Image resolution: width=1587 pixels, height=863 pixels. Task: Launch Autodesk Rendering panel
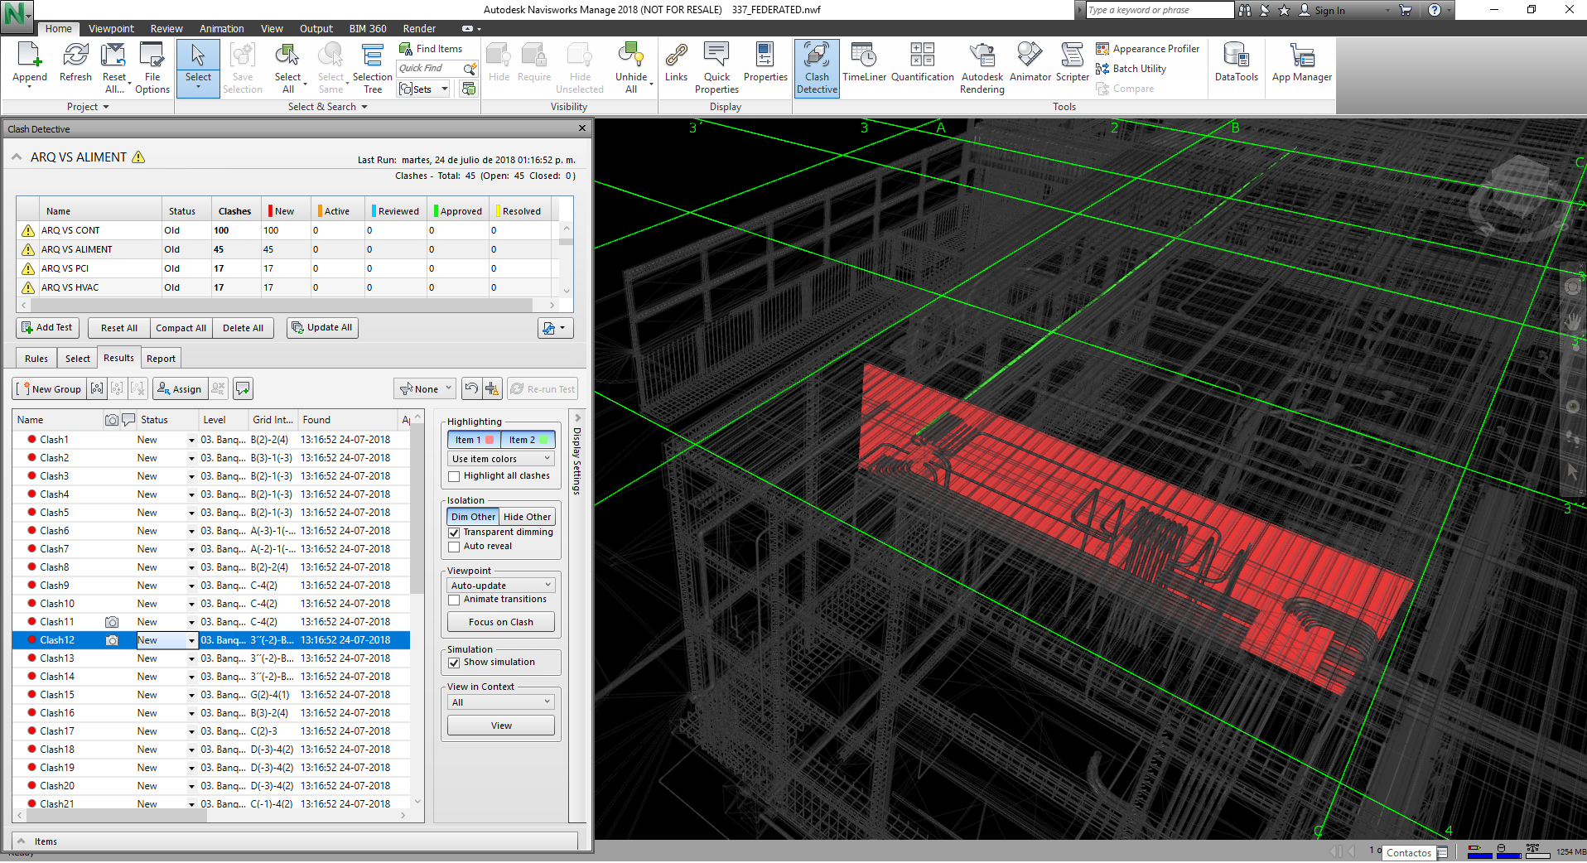[x=982, y=66]
